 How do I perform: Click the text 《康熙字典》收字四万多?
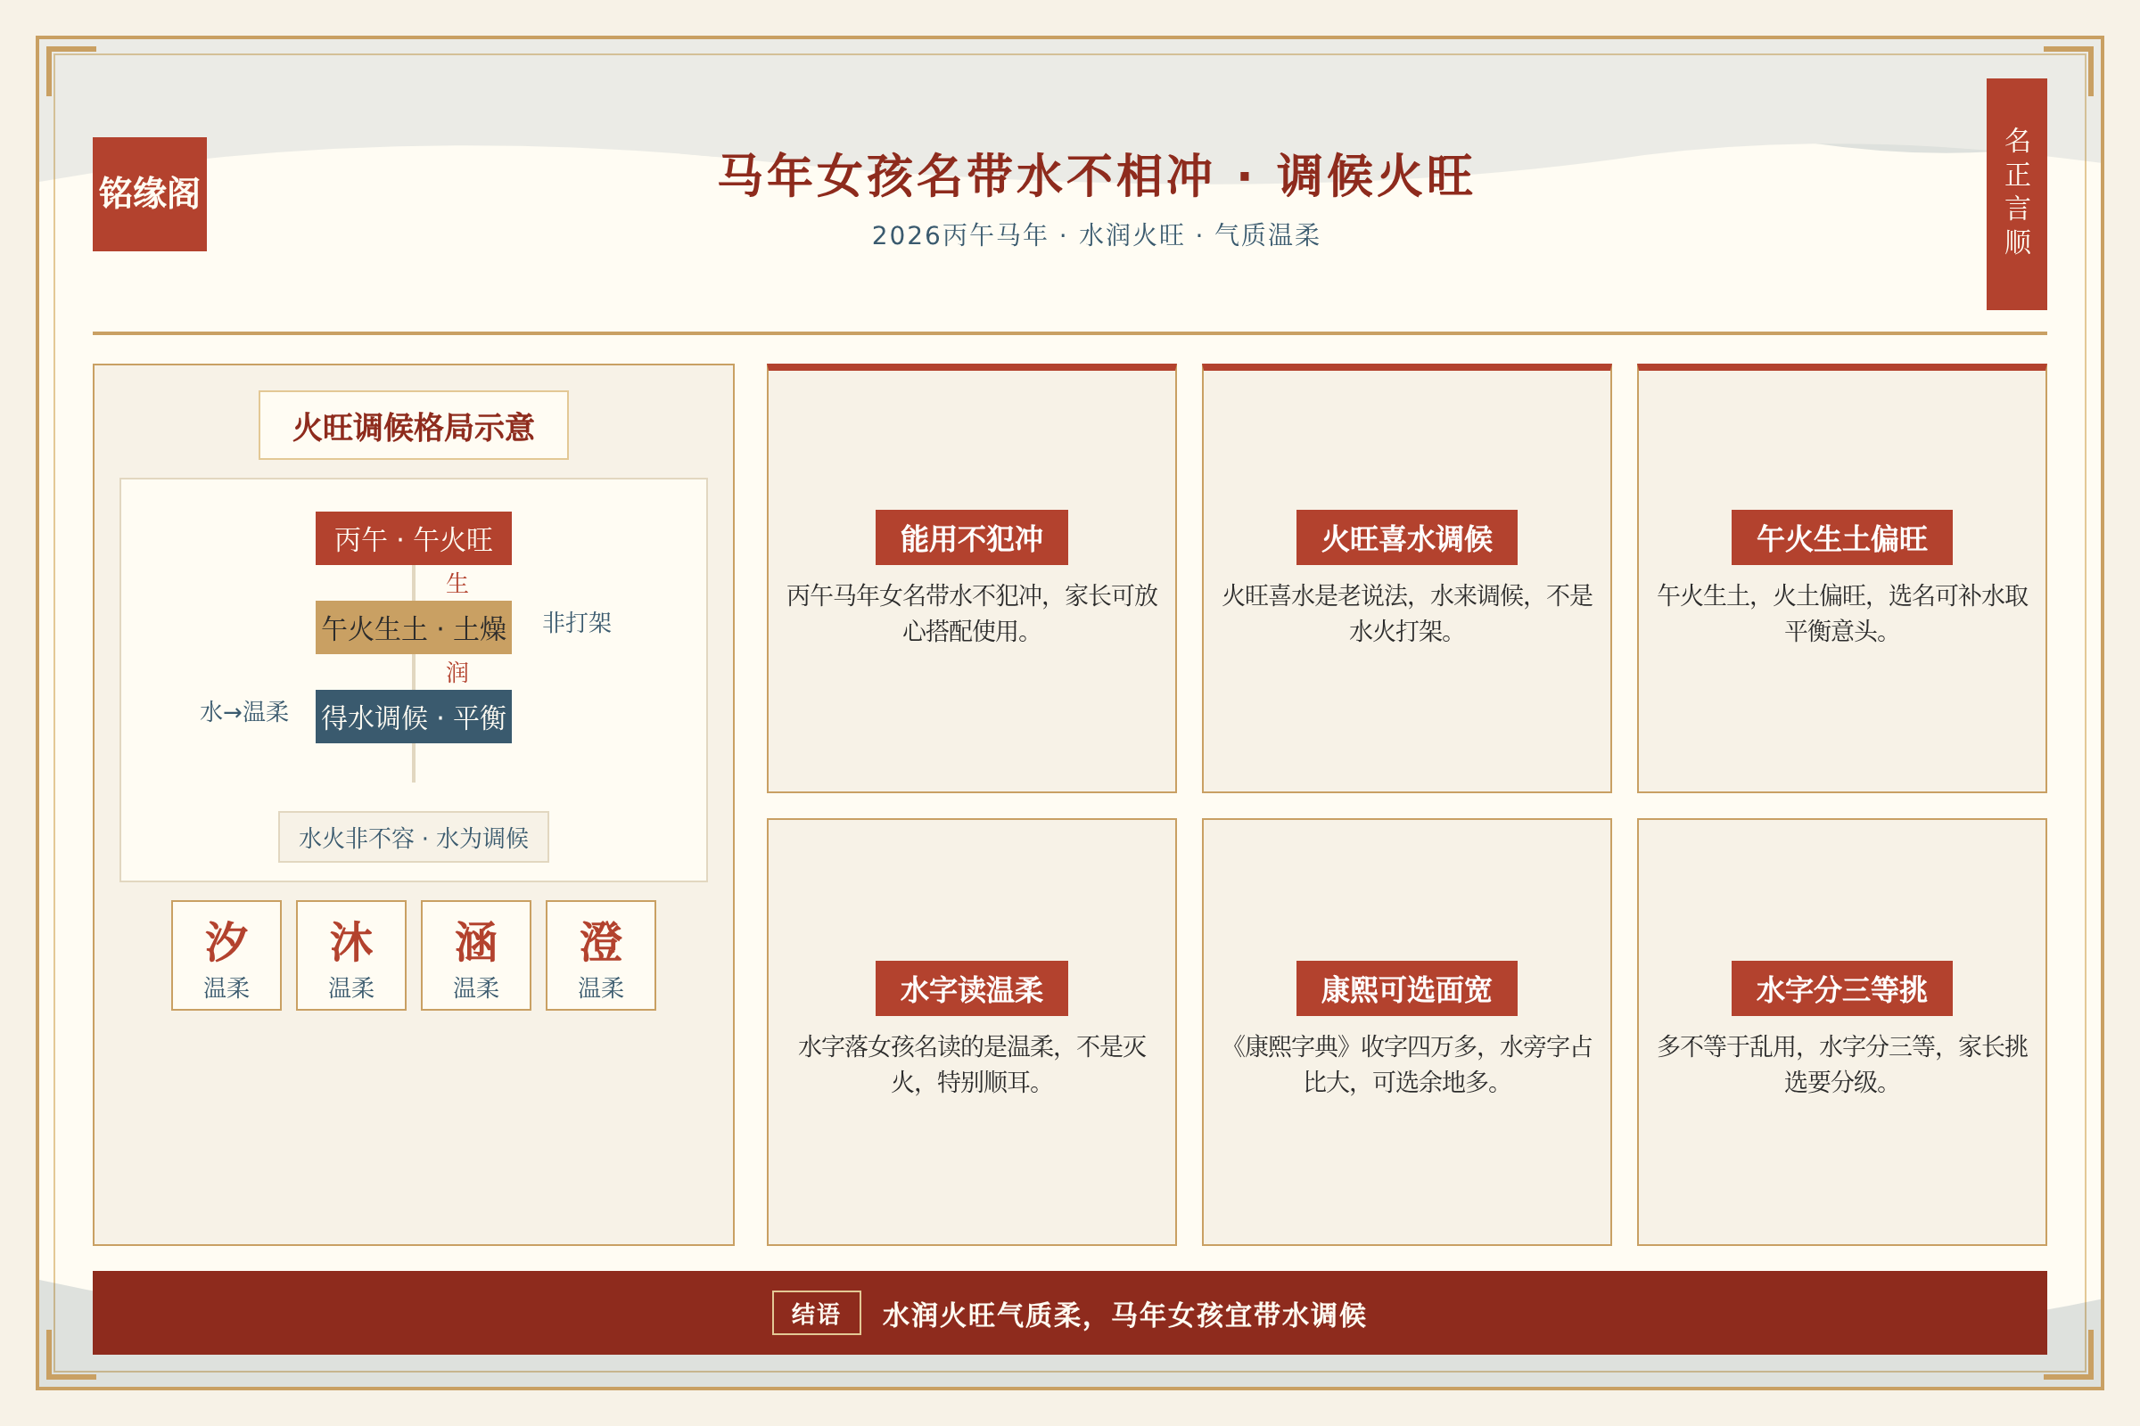(x=1353, y=1046)
